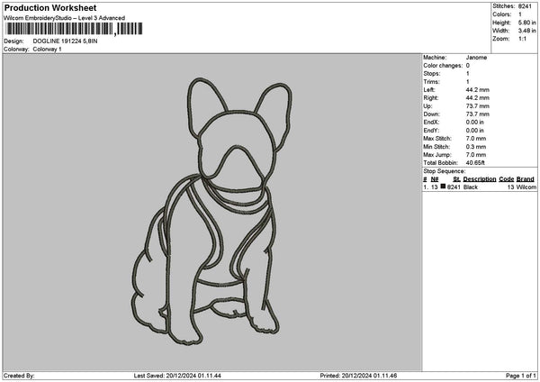Screen dimensions: 540x382
Task: Click the height value 5.80 in
Action: coord(526,23)
